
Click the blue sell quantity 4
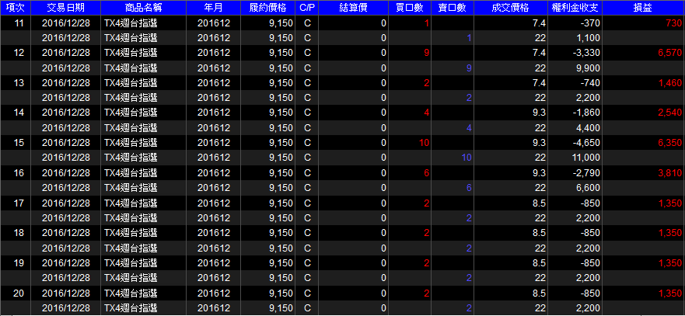click(x=469, y=128)
